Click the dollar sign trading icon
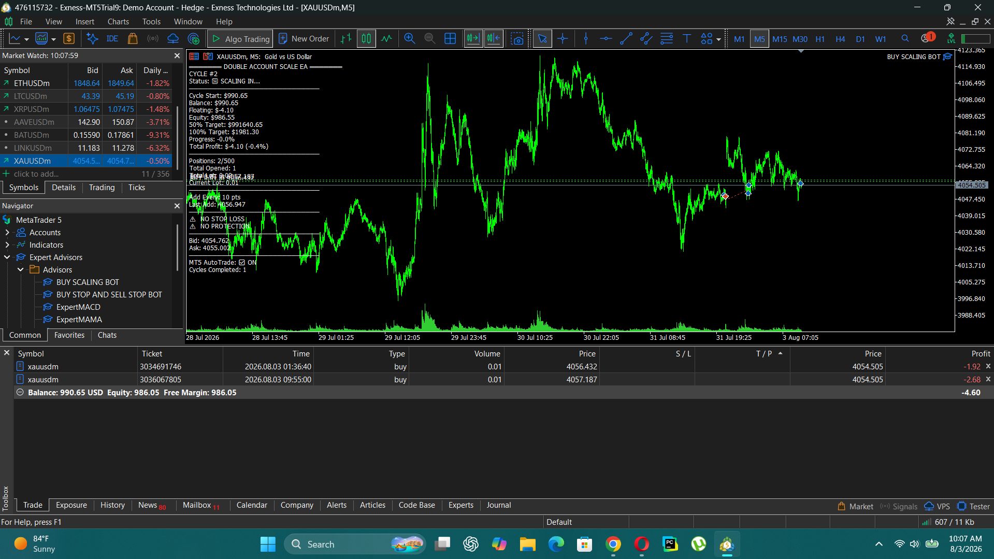The width and height of the screenshot is (994, 559). (69, 39)
